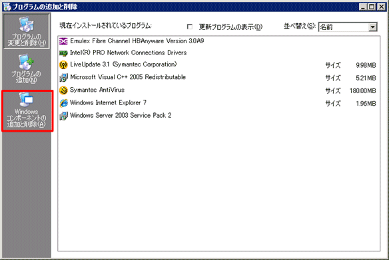Open Windows コンポーネントの追加と削除

[x=26, y=110]
